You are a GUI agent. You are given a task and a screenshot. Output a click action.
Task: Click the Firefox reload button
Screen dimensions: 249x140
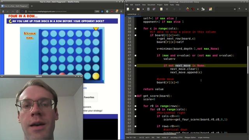(x=17, y=11)
